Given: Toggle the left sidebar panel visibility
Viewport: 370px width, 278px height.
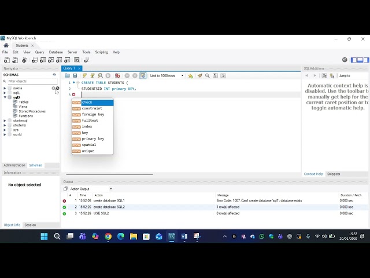Looking at the screenshot, I should tap(353, 60).
